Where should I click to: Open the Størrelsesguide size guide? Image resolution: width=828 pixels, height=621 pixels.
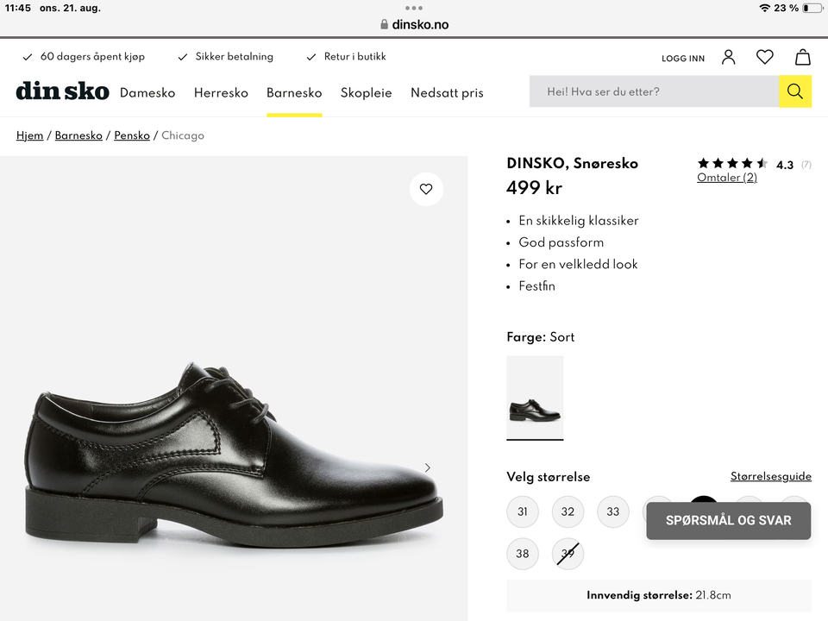(x=770, y=477)
